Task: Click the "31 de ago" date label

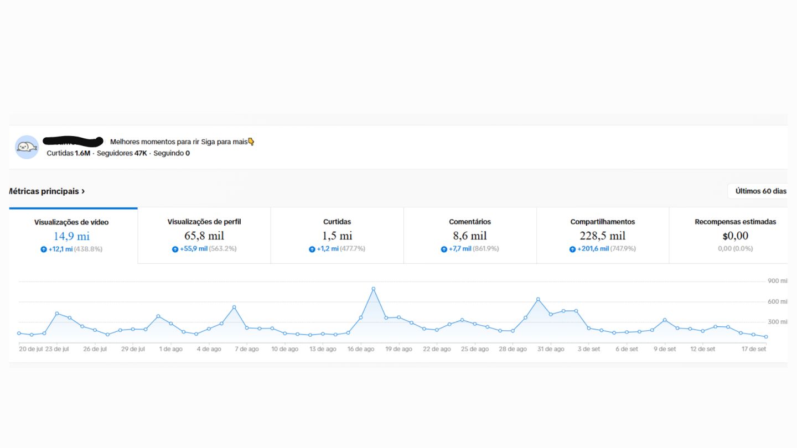Action: [x=551, y=349]
